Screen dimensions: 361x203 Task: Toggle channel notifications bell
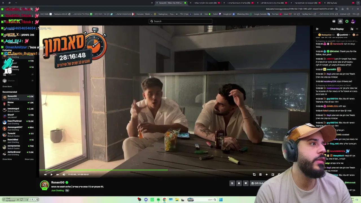click(x=239, y=183)
